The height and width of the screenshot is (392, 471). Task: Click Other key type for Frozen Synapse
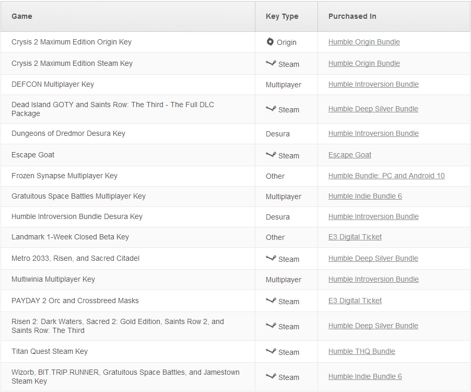(x=275, y=176)
